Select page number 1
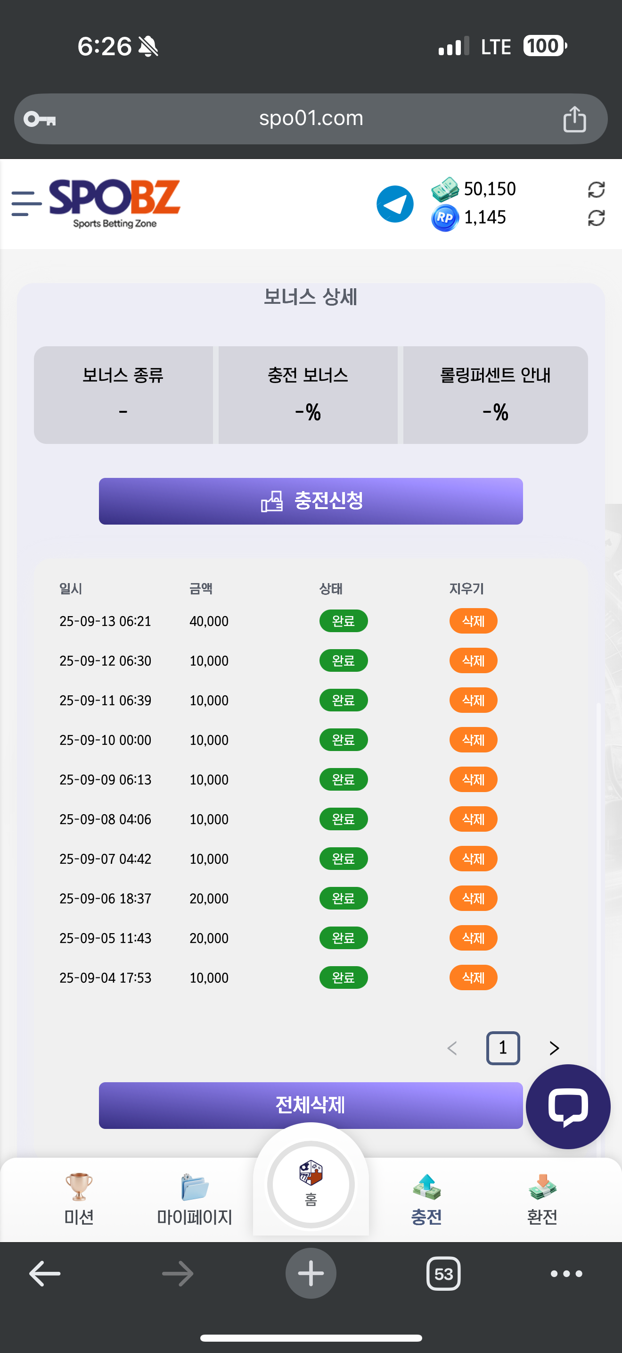622x1353 pixels. coord(502,1048)
